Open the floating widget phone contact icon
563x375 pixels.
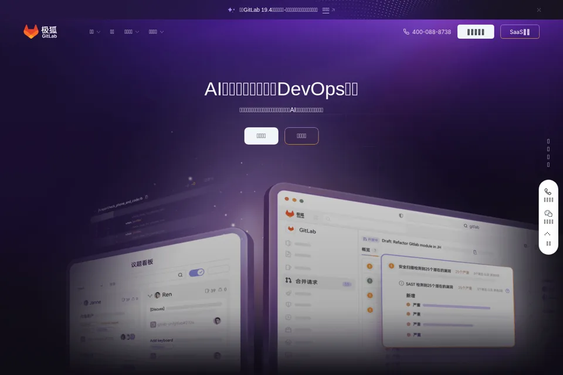(548, 192)
